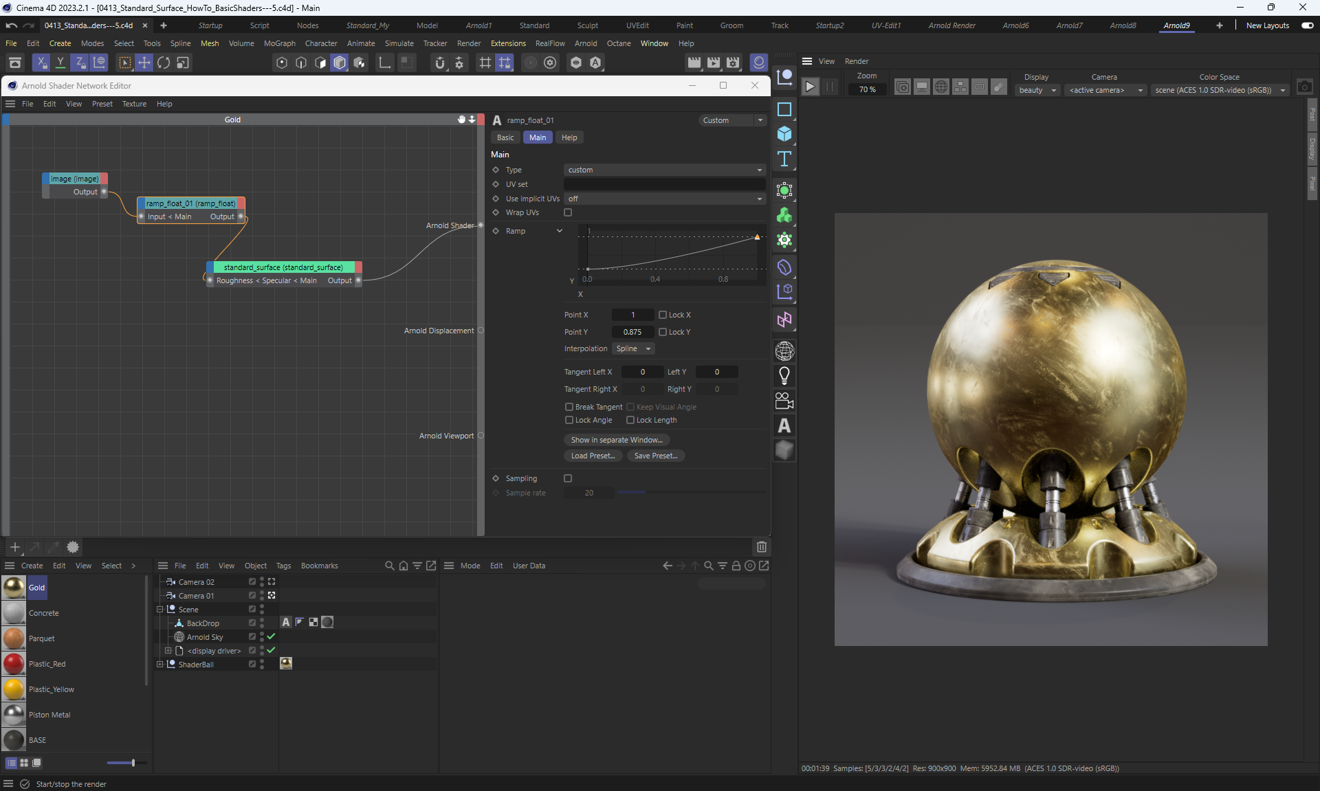Screen dimensions: 1320x791
Task: Click the text tool icon in side palette
Action: coord(784,159)
